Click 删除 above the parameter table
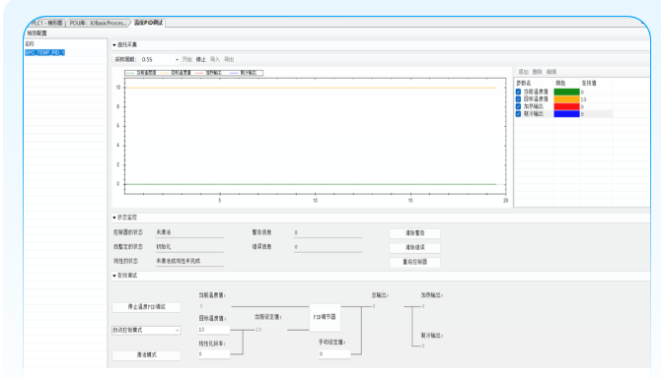The image size is (661, 379). click(537, 72)
